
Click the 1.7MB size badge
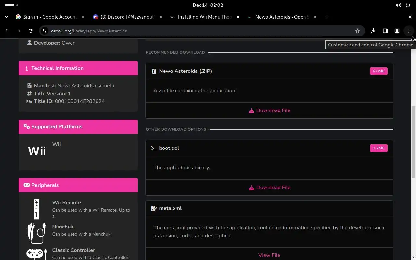[x=379, y=148]
